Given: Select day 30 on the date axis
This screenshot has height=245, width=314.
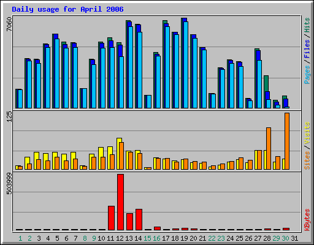Looking at the screenshot, I should (285, 238).
